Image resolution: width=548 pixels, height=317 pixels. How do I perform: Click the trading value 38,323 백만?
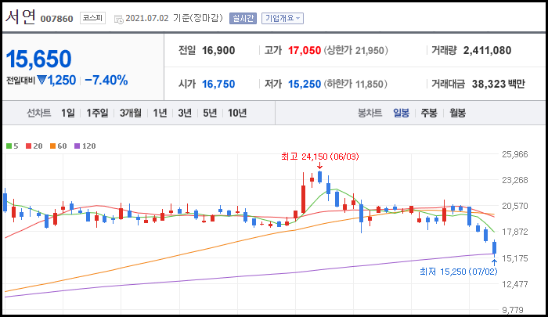499,84
